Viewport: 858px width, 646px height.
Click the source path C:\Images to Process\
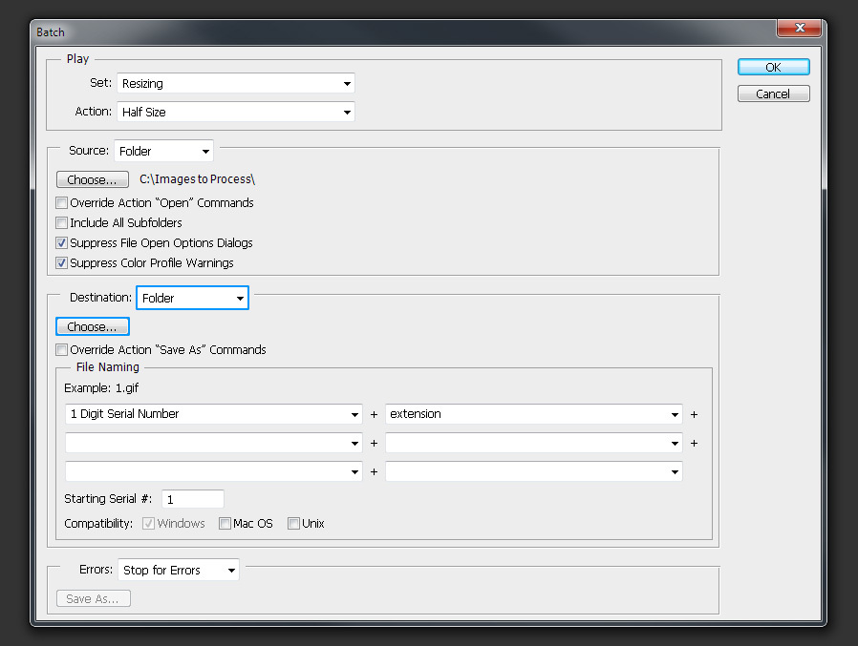[x=197, y=179]
